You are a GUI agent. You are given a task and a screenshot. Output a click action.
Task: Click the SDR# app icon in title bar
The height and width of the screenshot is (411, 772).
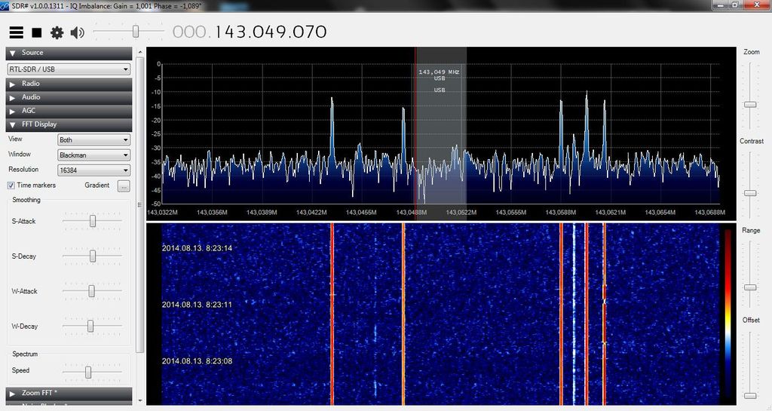(x=7, y=5)
